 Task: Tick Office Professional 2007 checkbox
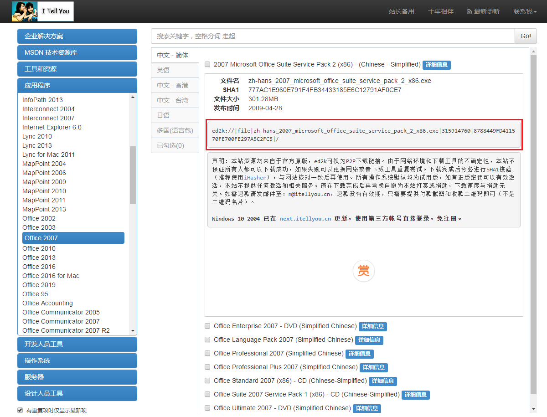click(x=207, y=353)
